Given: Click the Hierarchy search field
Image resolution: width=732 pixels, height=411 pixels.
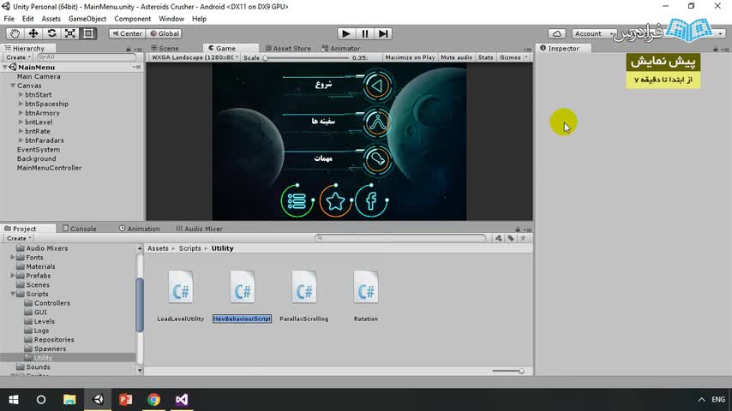Looking at the screenshot, I should click(87, 57).
